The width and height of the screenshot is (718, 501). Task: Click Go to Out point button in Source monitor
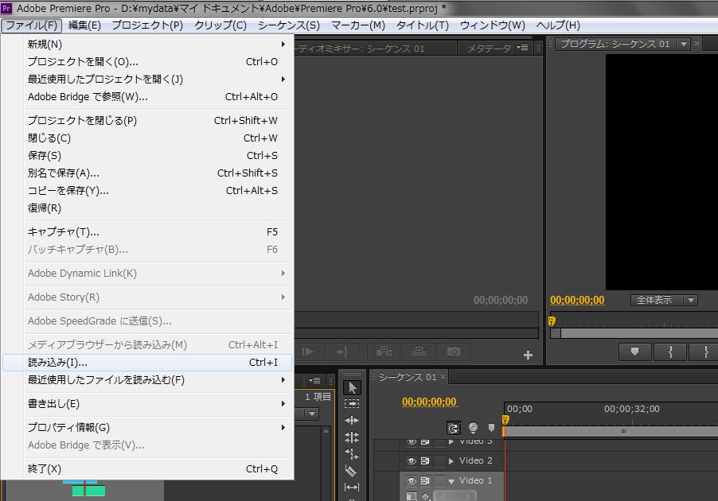pos(342,351)
